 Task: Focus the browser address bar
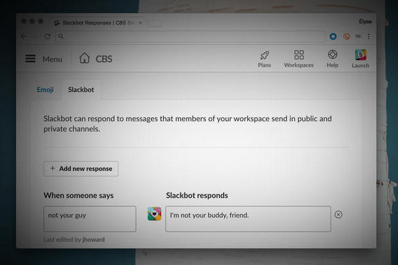[191, 37]
